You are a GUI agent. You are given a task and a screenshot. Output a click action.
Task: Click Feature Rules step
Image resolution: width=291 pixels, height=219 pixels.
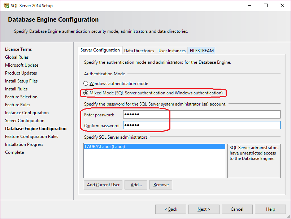click(x=18, y=105)
